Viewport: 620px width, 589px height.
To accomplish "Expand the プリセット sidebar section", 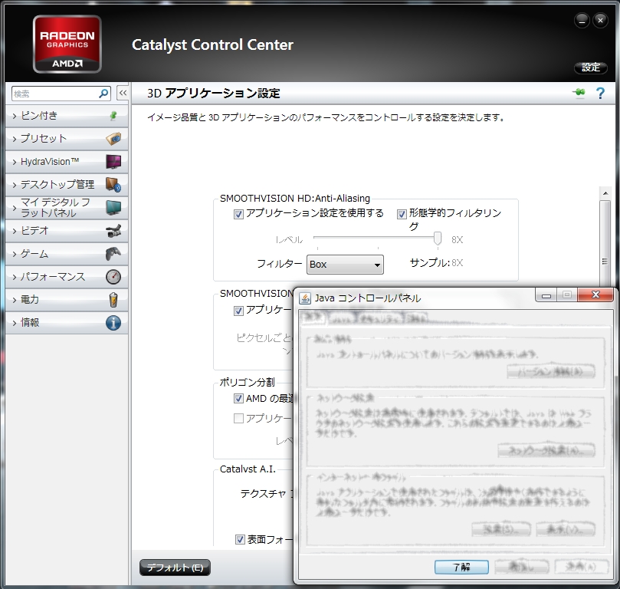I will coord(67,139).
